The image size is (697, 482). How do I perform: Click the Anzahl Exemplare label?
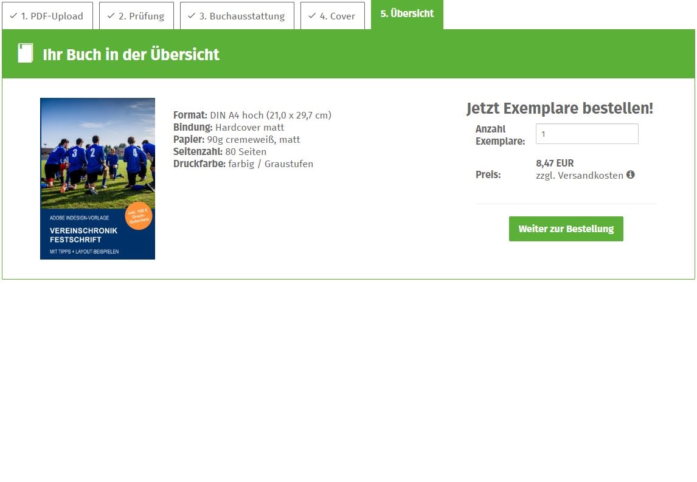pyautogui.click(x=500, y=135)
